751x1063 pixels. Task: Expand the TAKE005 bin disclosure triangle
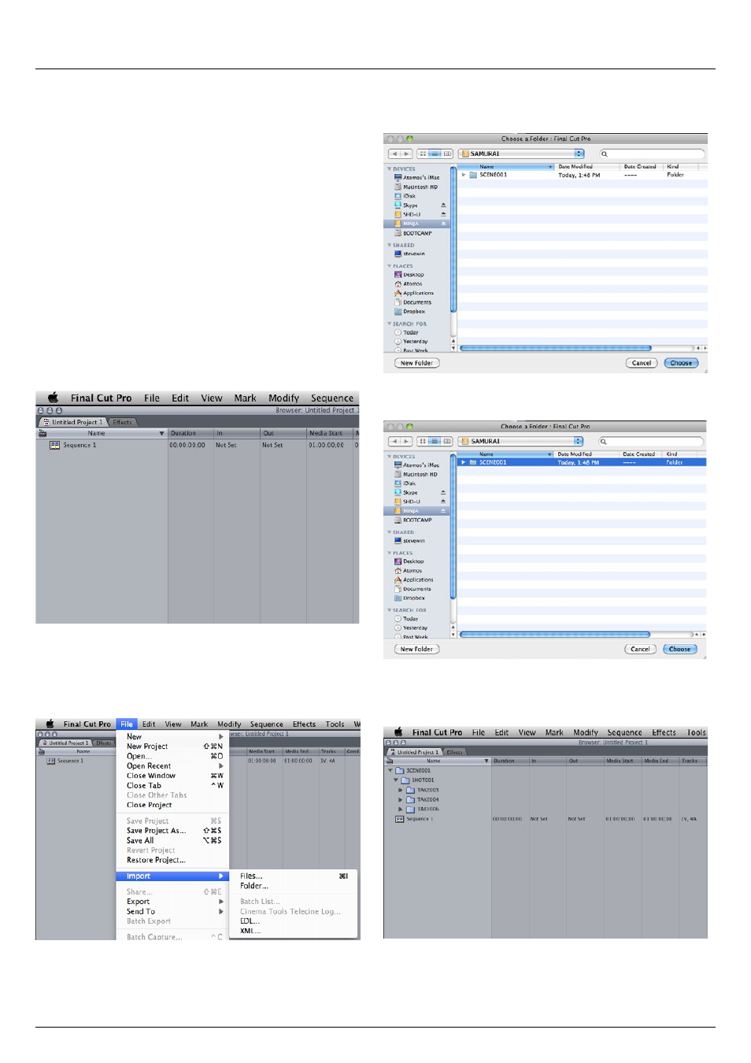[401, 790]
